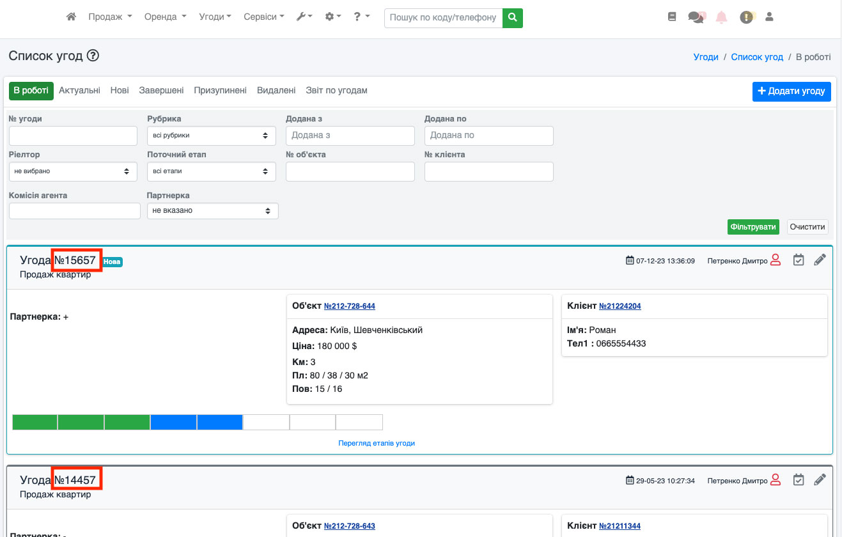The image size is (842, 537).
Task: Expand the Поточний етап dropdown
Action: click(x=212, y=171)
